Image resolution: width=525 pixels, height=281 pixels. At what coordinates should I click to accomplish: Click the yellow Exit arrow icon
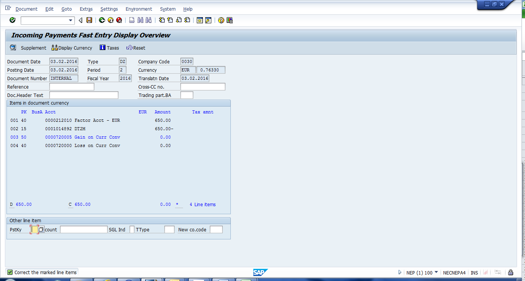(x=110, y=20)
